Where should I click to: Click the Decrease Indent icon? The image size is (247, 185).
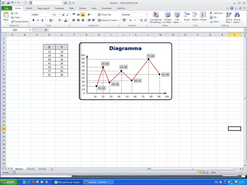(x=89, y=20)
